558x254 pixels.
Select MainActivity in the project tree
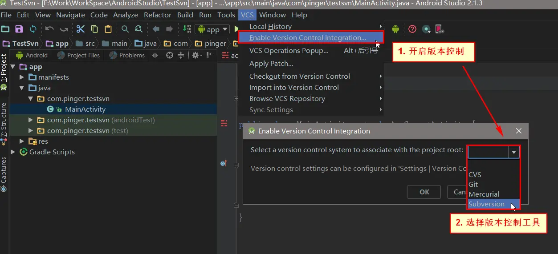click(x=85, y=109)
